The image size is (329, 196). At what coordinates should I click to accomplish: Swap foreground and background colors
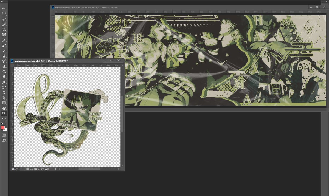click(x=5, y=123)
